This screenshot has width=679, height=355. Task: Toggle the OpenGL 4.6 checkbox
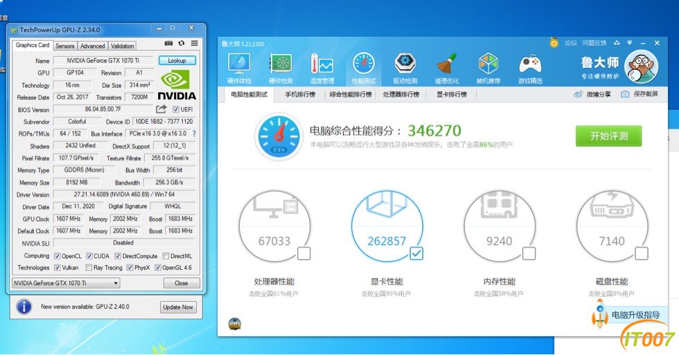pyautogui.click(x=158, y=268)
